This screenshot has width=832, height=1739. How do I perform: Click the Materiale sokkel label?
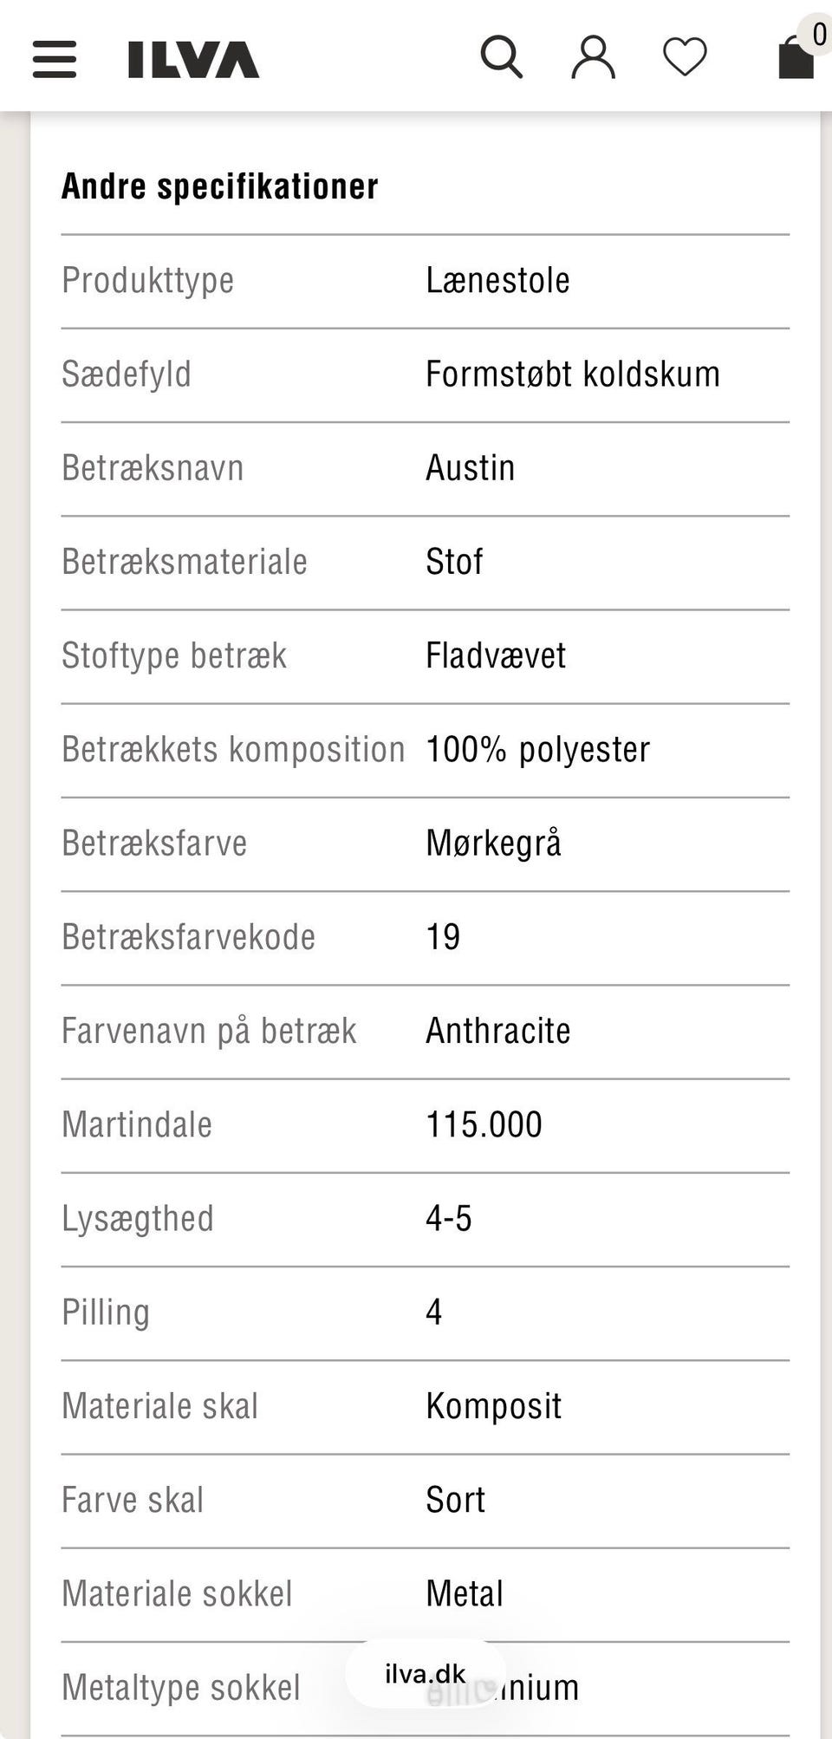(177, 1593)
